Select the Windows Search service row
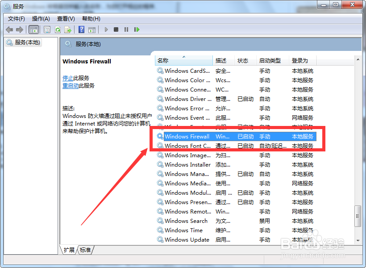Screen dimensions: 366x268 tap(236, 221)
